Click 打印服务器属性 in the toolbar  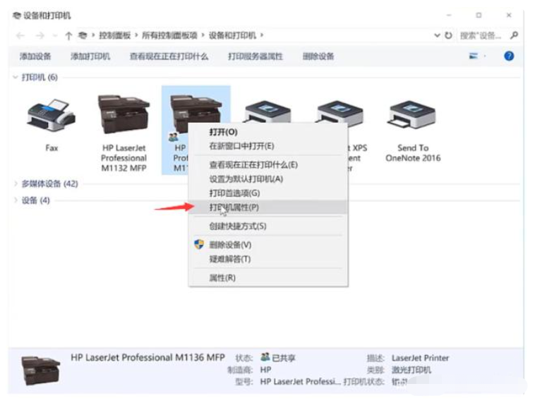coord(255,56)
